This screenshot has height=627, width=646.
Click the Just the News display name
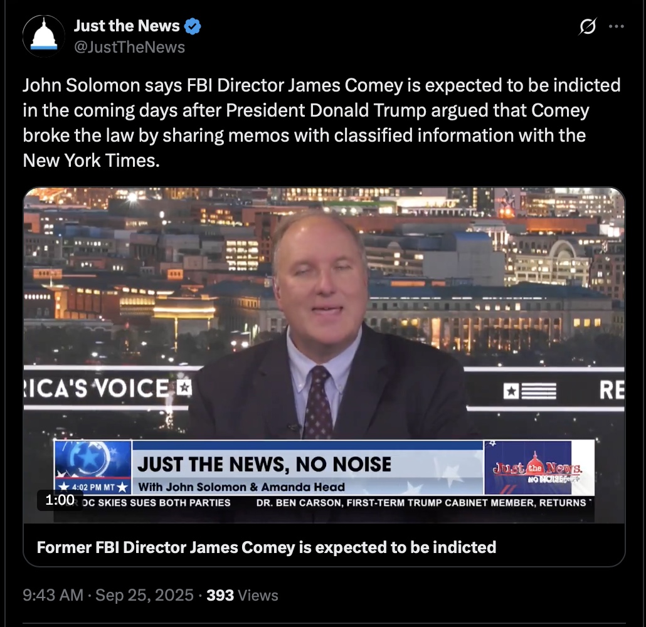(x=127, y=26)
